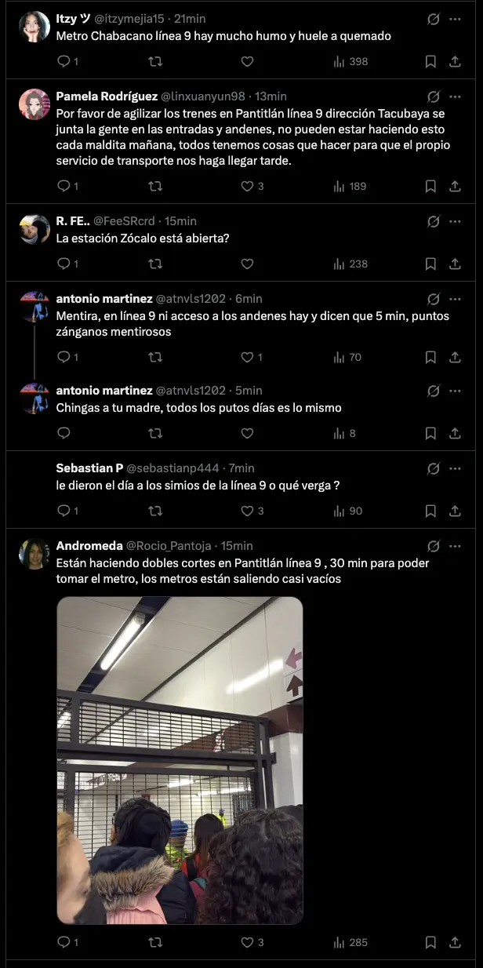Share Sebastian P's tweet via the share icon
The height and width of the screenshot is (968, 483).
point(456,510)
